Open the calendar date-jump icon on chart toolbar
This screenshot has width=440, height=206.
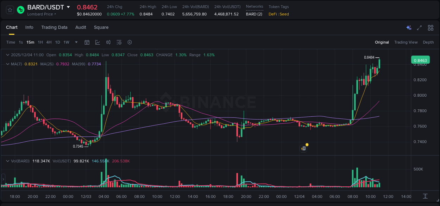click(87, 42)
